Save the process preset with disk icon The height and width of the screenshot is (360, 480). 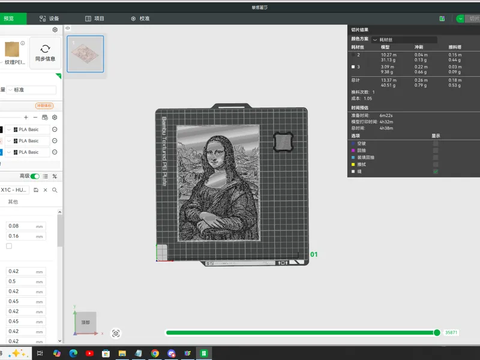coord(36,190)
